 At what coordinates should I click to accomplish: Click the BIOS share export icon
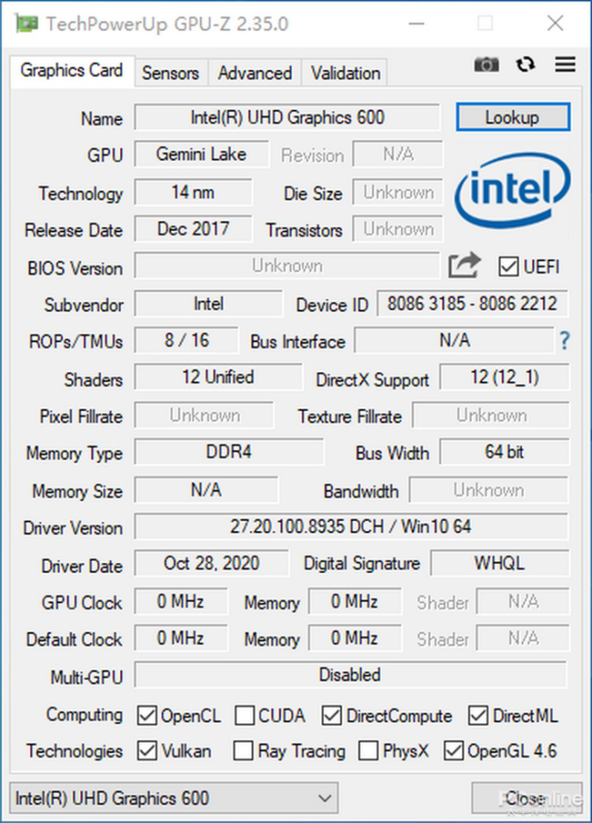[465, 265]
